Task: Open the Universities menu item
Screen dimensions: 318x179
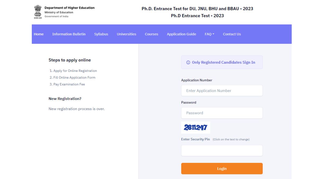Action: point(126,34)
